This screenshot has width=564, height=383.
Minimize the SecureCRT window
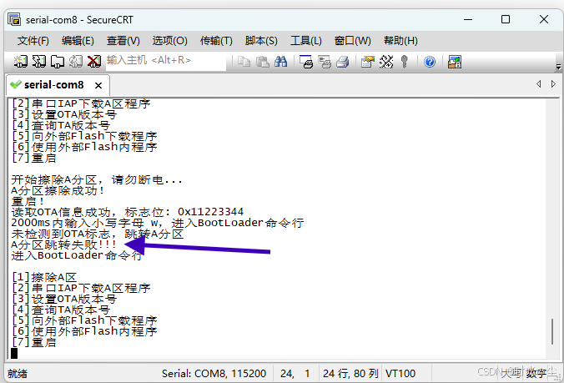point(468,19)
